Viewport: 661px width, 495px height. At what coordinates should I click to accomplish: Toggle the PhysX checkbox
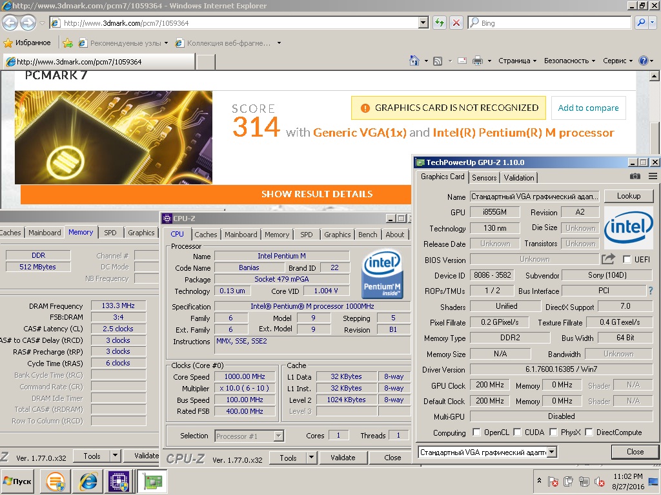coord(553,432)
